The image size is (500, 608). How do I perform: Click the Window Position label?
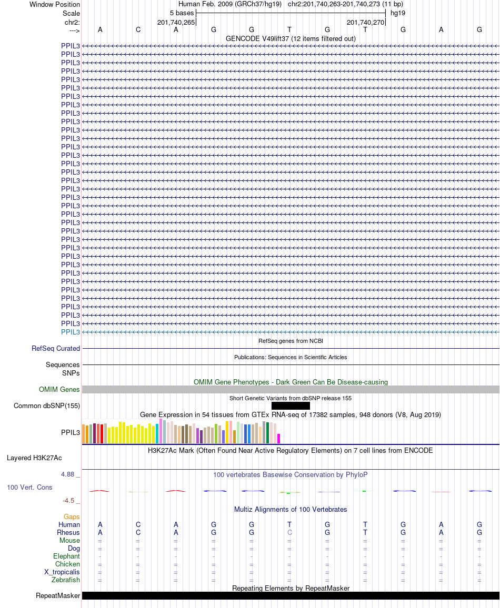click(x=55, y=5)
